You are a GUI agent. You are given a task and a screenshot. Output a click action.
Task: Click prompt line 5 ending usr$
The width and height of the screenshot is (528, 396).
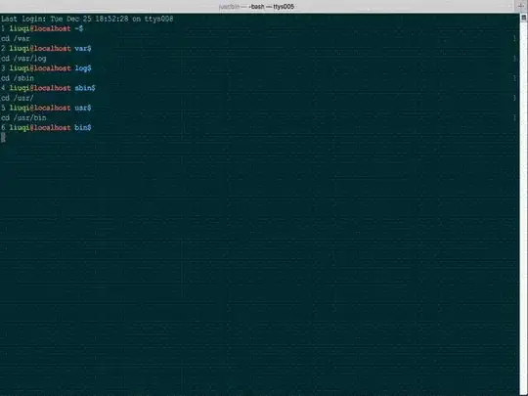pyautogui.click(x=46, y=109)
